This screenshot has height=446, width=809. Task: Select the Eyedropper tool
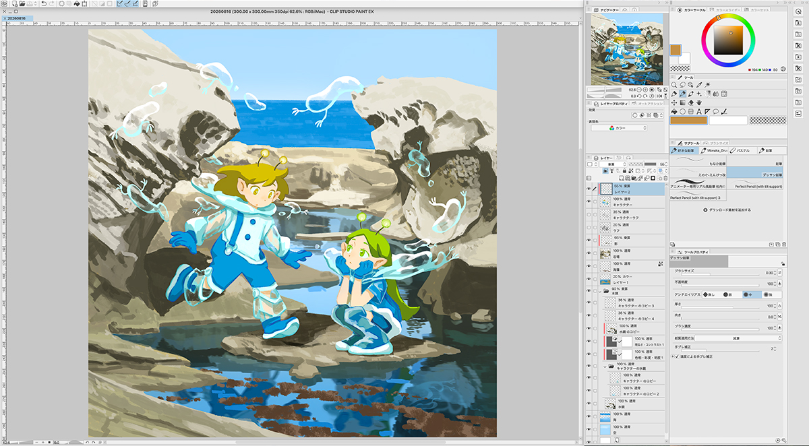point(698,85)
